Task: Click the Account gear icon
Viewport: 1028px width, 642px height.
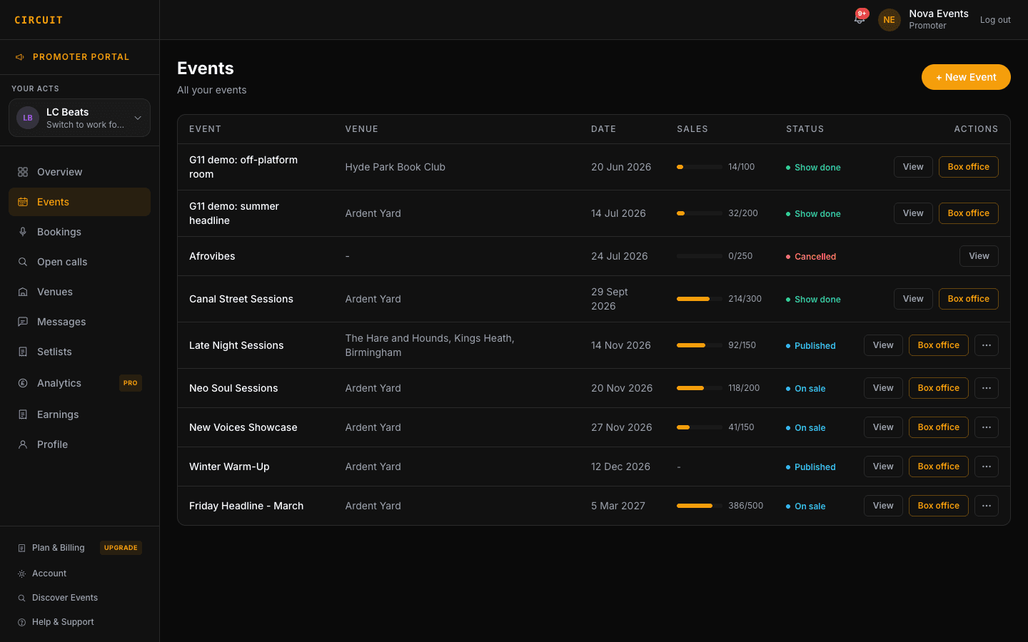Action: [x=21, y=574]
